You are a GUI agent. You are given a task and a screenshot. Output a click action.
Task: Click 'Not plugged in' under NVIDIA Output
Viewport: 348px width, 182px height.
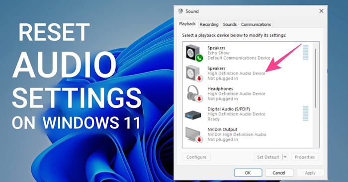pos(223,139)
